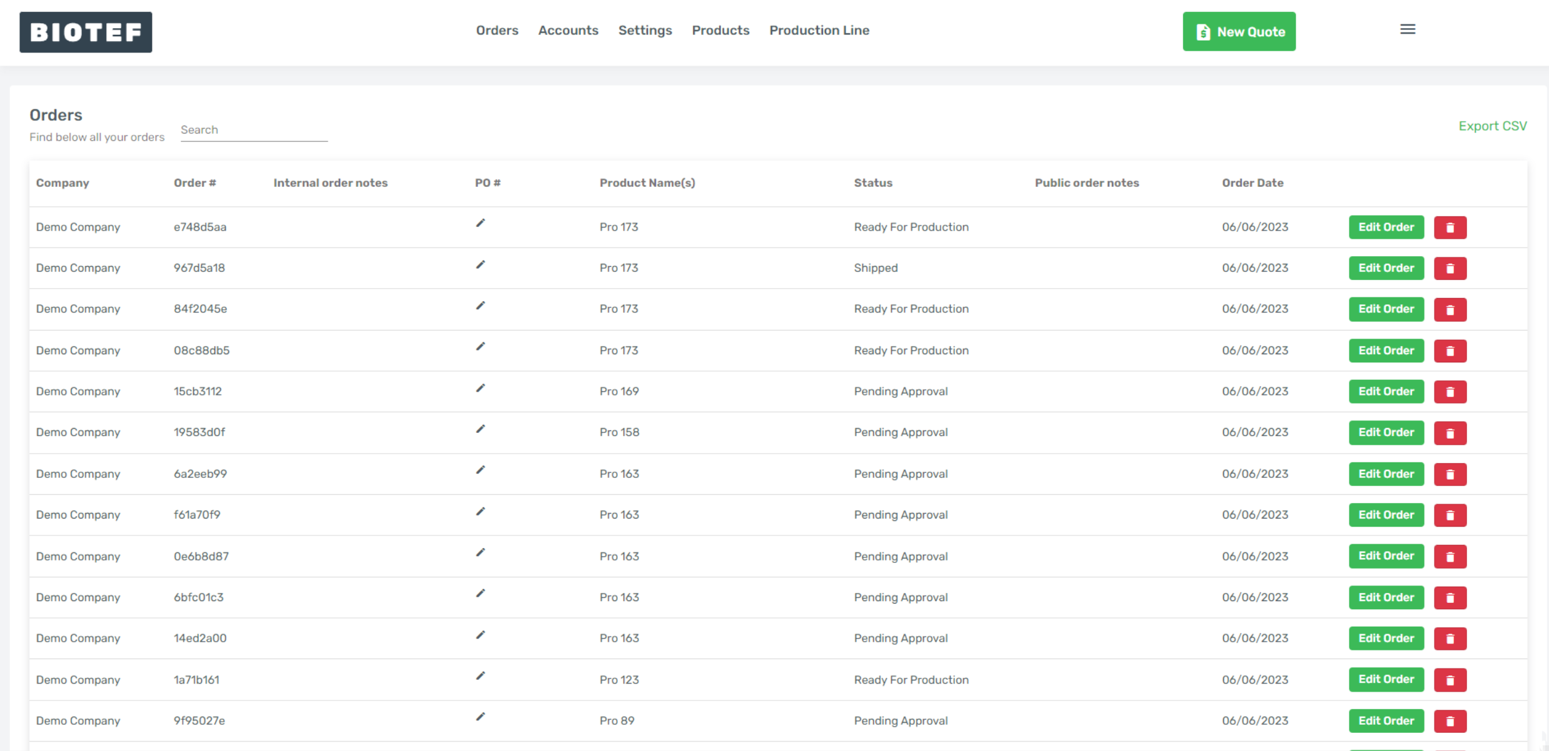Delete order 0e6b8d87 with trash button
This screenshot has width=1549, height=751.
click(x=1450, y=557)
